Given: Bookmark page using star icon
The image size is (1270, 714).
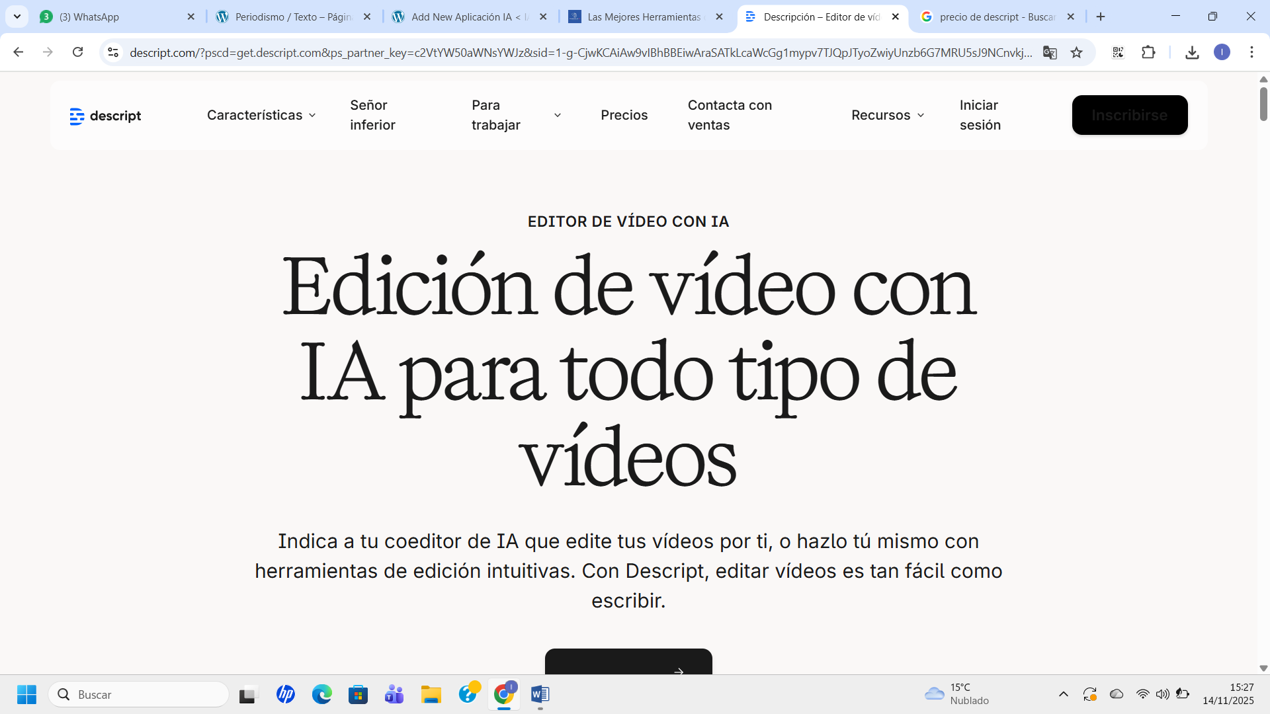Looking at the screenshot, I should 1076,52.
